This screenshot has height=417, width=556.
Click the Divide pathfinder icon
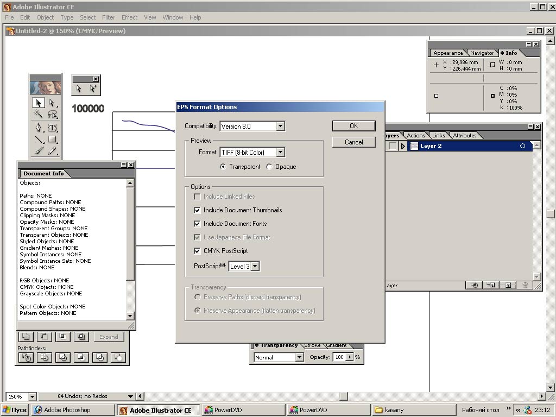[x=26, y=357]
